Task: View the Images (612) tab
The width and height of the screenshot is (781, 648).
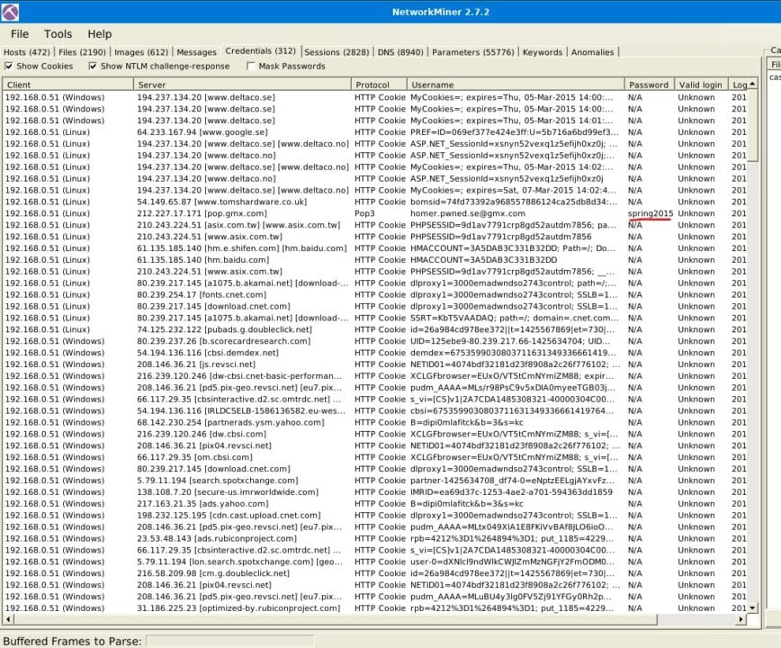Action: pyautogui.click(x=143, y=52)
